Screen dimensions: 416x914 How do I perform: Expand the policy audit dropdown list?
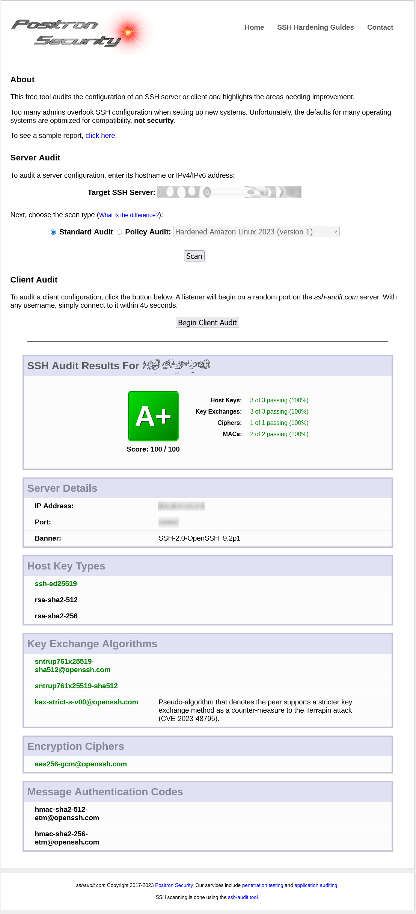click(x=256, y=232)
